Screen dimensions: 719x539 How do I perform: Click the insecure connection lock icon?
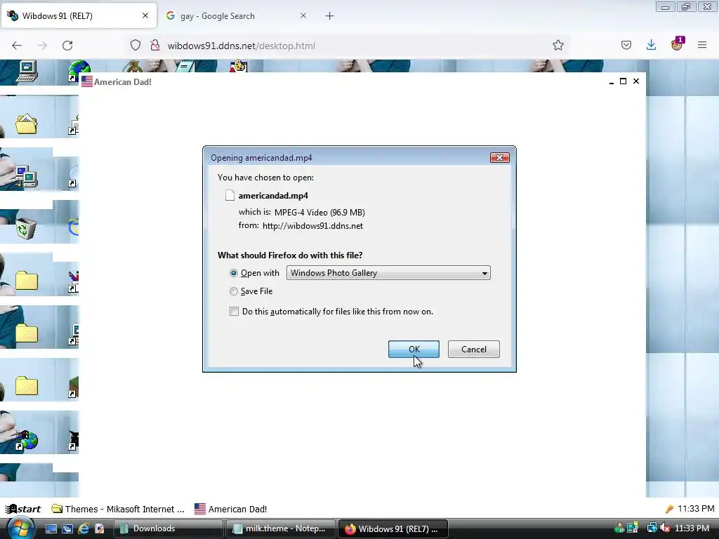(x=155, y=46)
